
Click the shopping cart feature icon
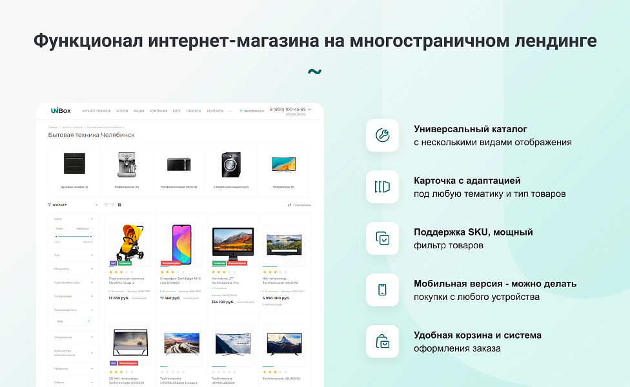[x=383, y=340]
